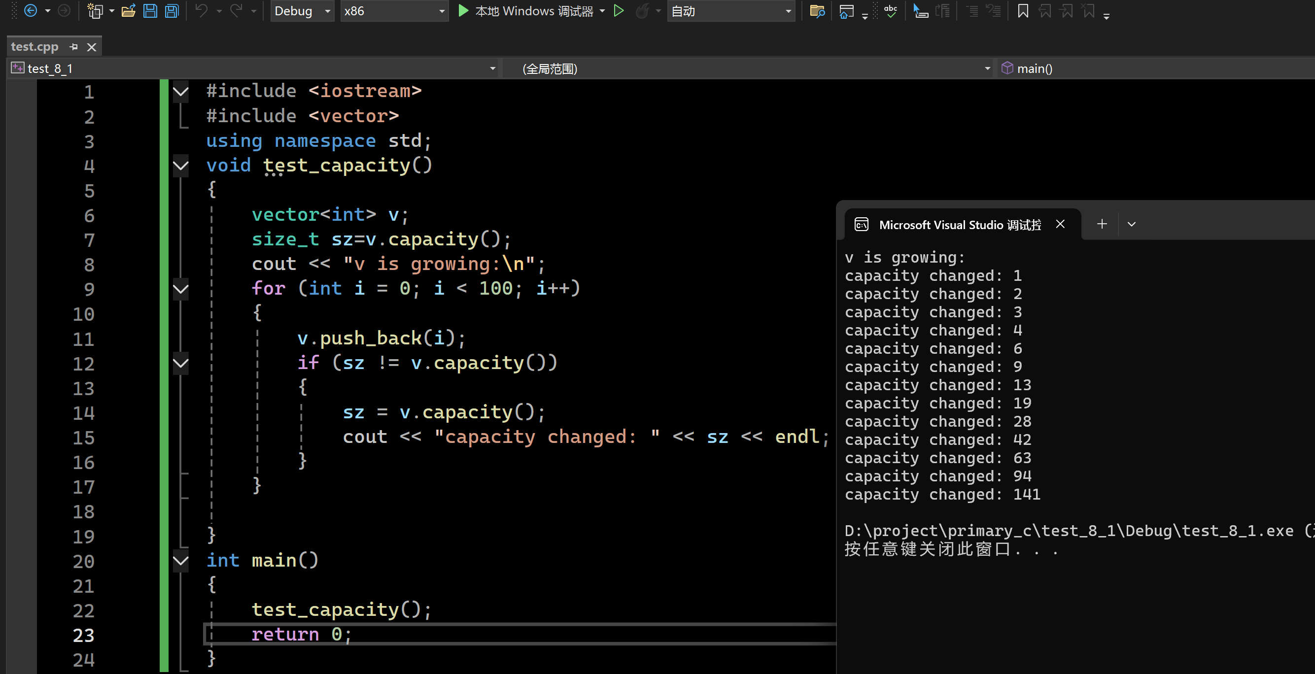Save the current file with single-disk icon
Viewport: 1315px width, 674px height.
(150, 11)
